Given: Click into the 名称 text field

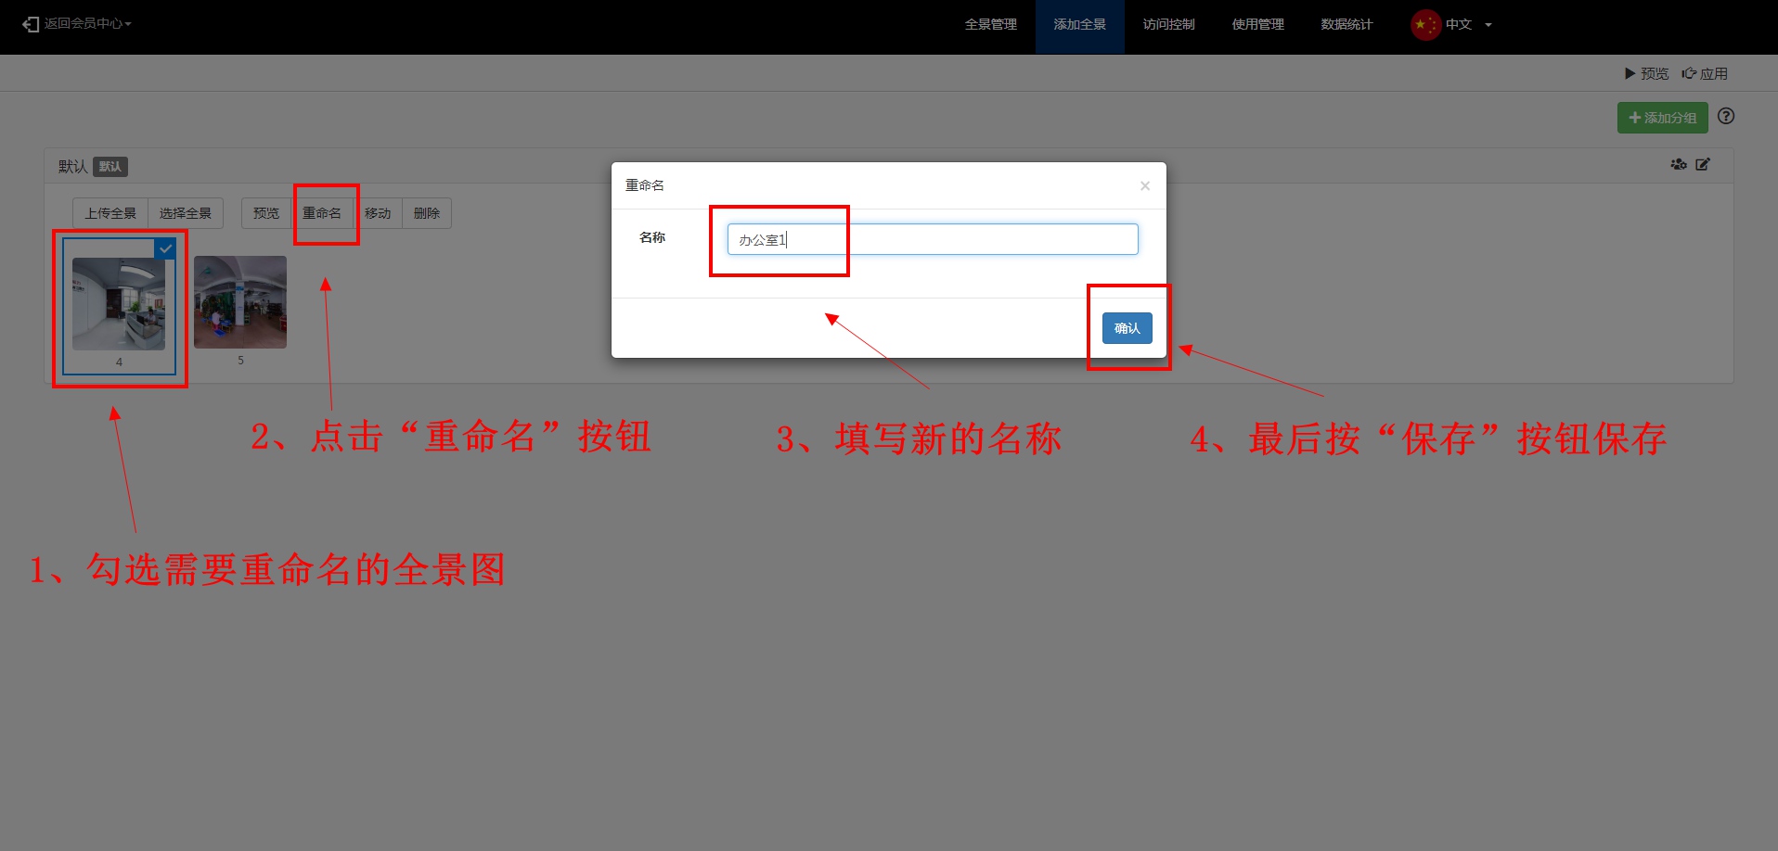Looking at the screenshot, I should [932, 239].
